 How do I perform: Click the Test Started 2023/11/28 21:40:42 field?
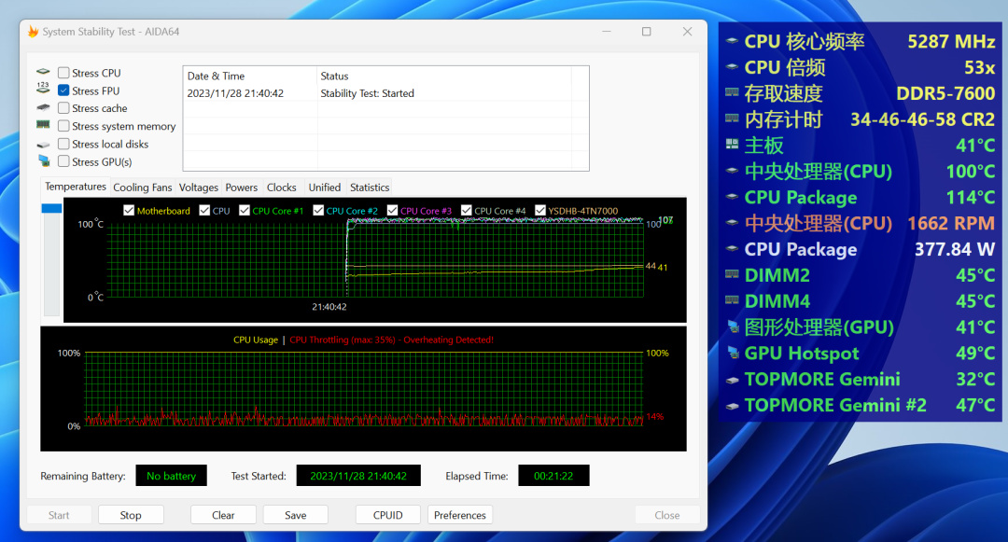click(x=358, y=476)
